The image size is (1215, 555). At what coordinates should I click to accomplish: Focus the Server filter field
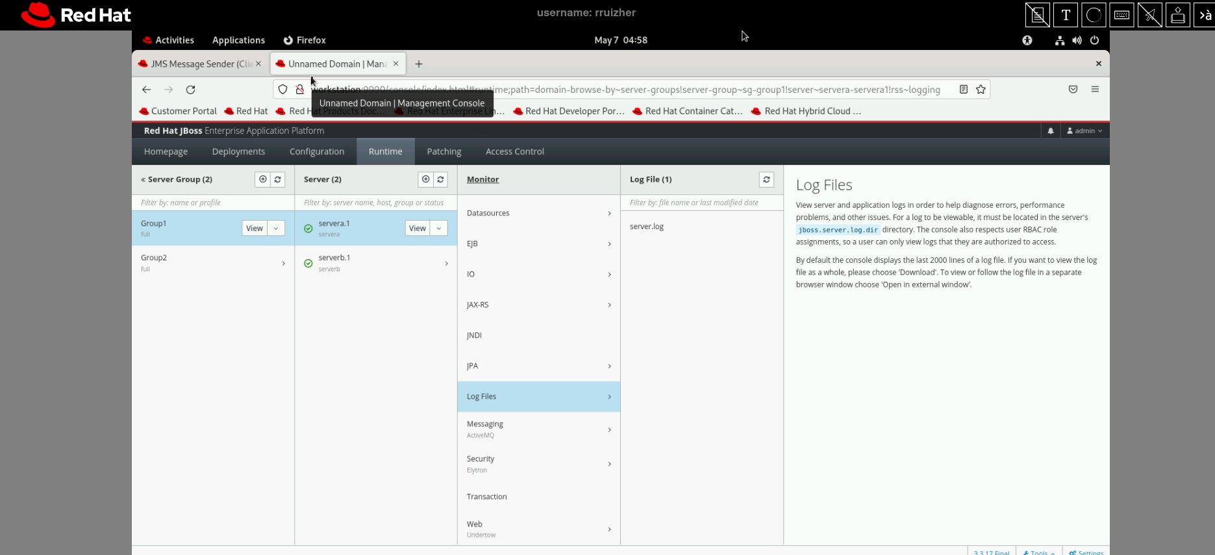pyautogui.click(x=376, y=203)
